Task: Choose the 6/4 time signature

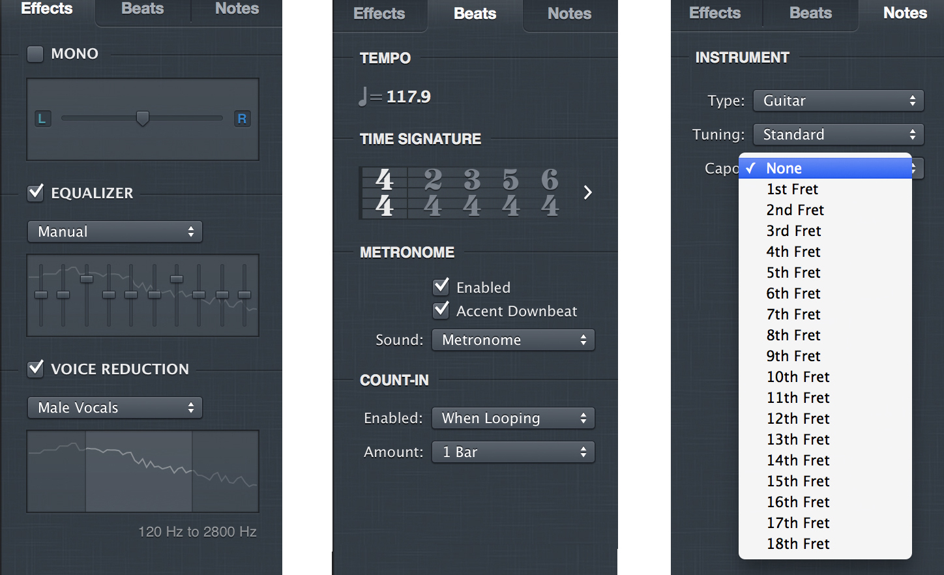Action: click(x=550, y=192)
